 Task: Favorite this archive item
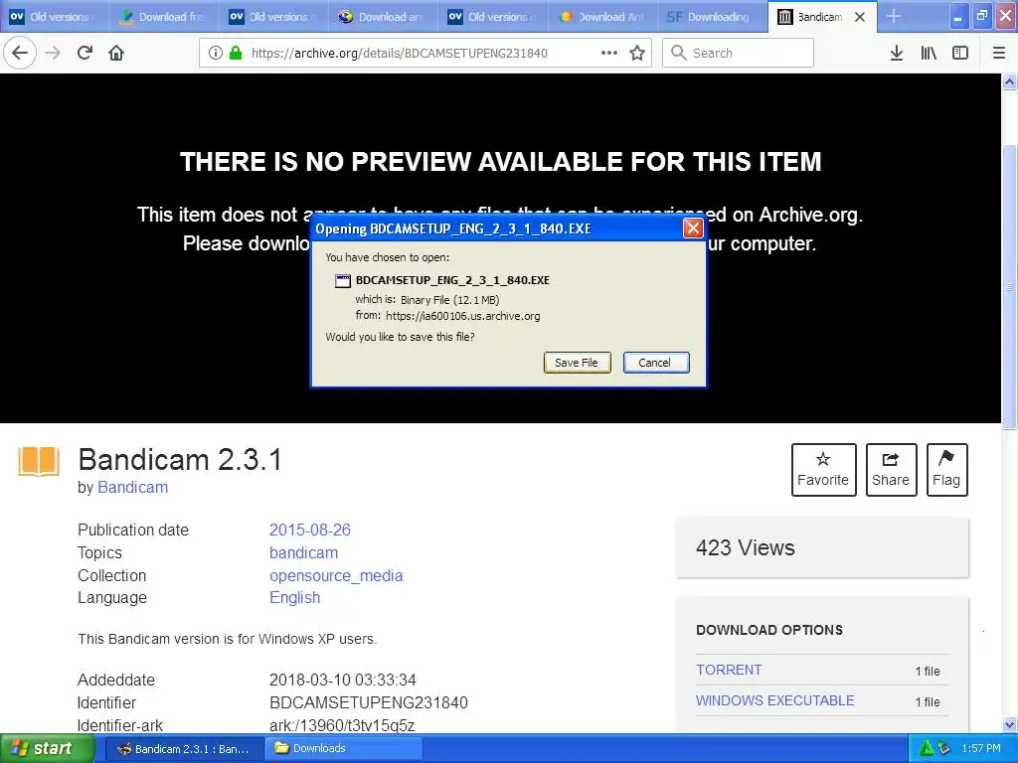pos(823,470)
